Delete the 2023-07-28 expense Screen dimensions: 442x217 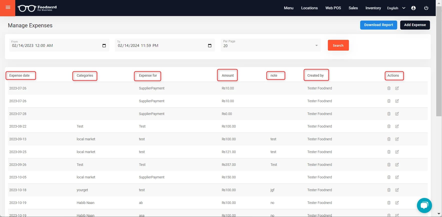point(389,114)
